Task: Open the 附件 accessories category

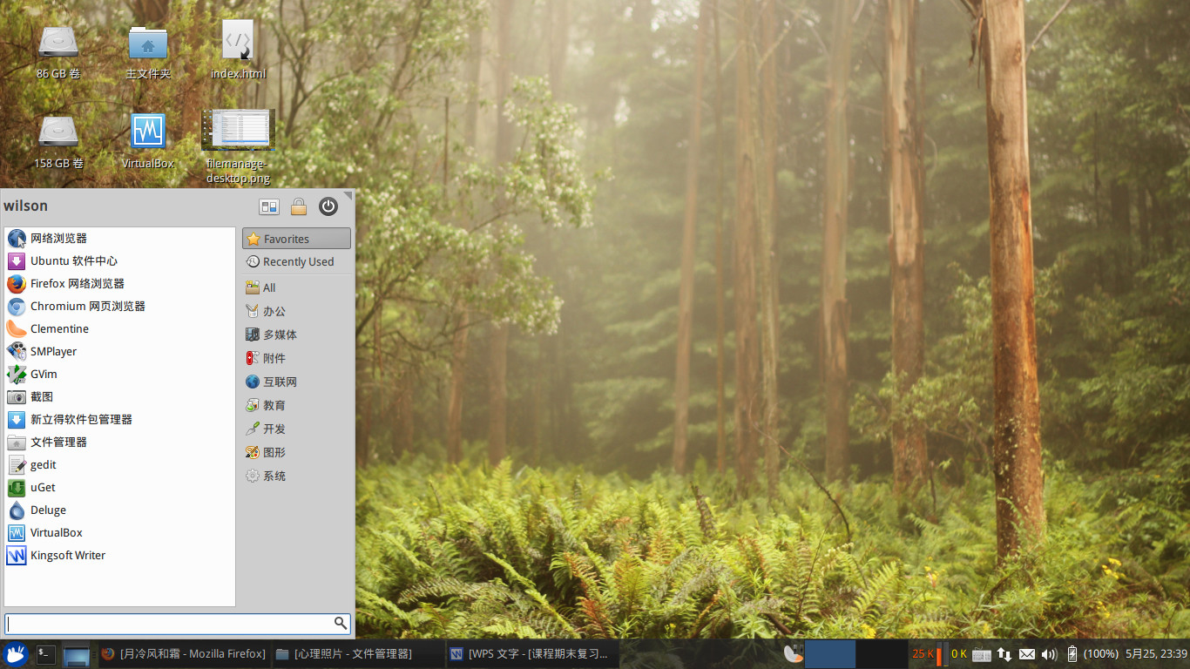Action: (x=296, y=358)
